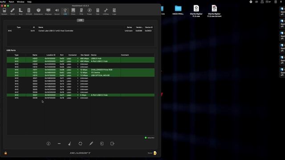Open the PCIe toolbar section

coord(81,12)
